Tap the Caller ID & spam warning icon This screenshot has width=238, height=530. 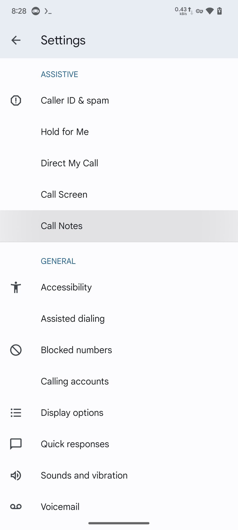click(x=16, y=100)
